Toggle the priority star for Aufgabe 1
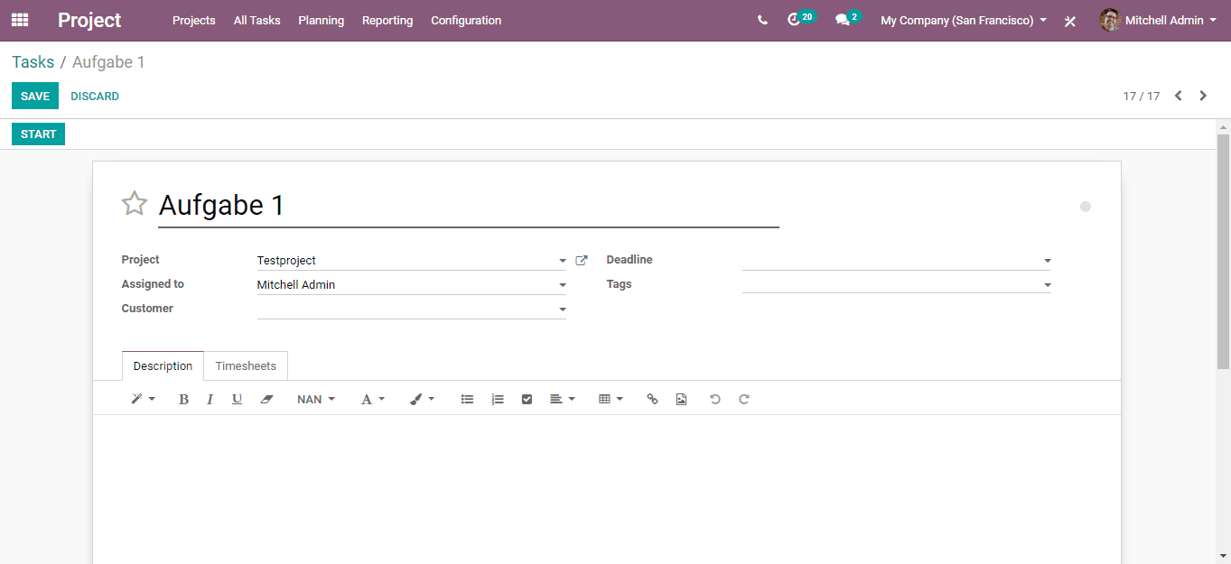This screenshot has width=1231, height=564. [x=135, y=204]
